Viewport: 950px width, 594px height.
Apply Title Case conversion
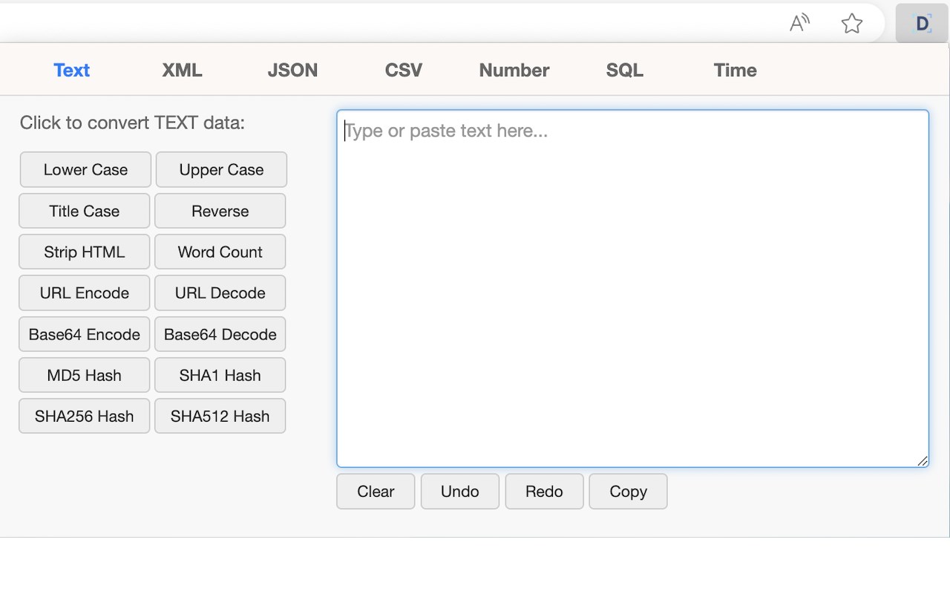[x=85, y=211]
